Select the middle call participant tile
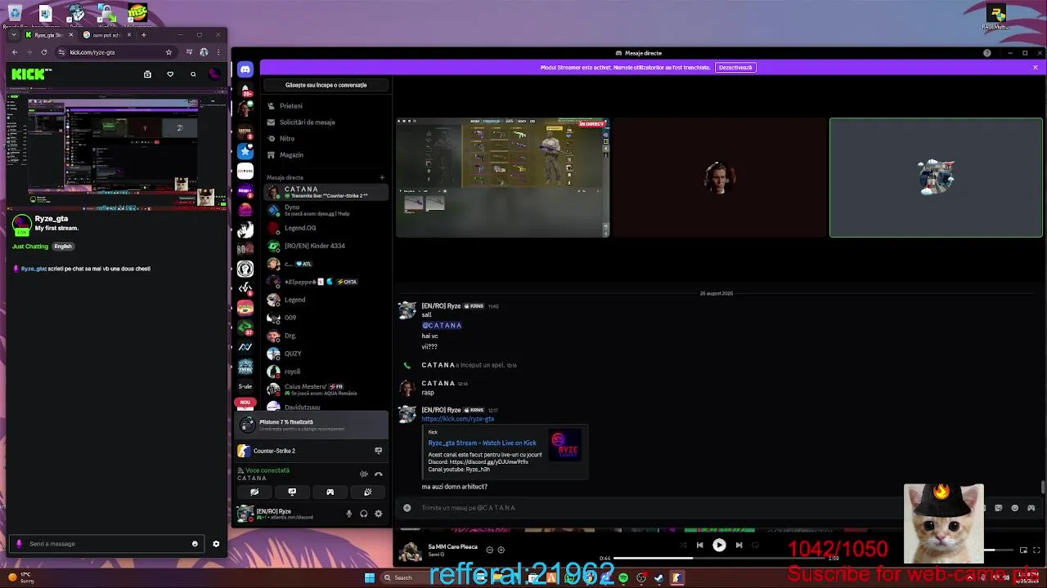Viewport: 1047px width, 588px height. 719,177
